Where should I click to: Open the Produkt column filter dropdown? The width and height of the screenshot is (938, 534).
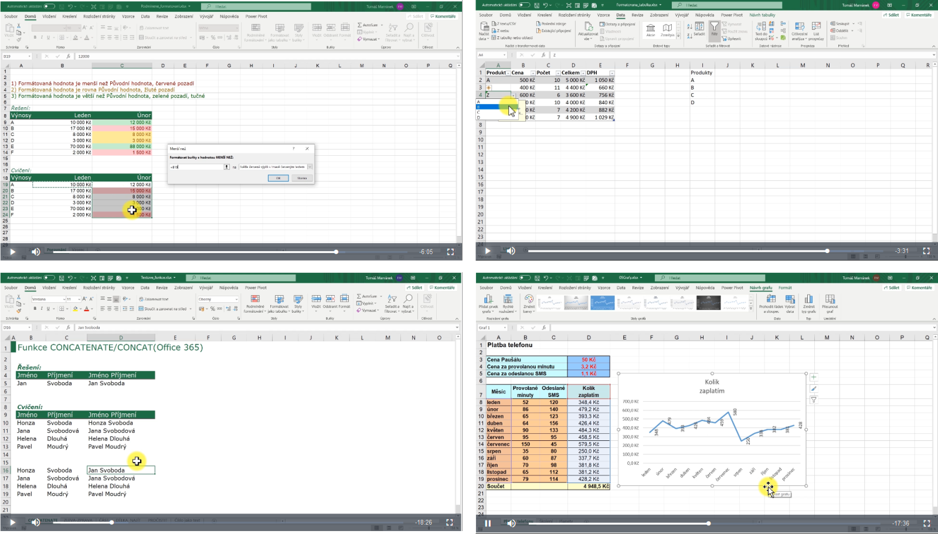click(507, 73)
